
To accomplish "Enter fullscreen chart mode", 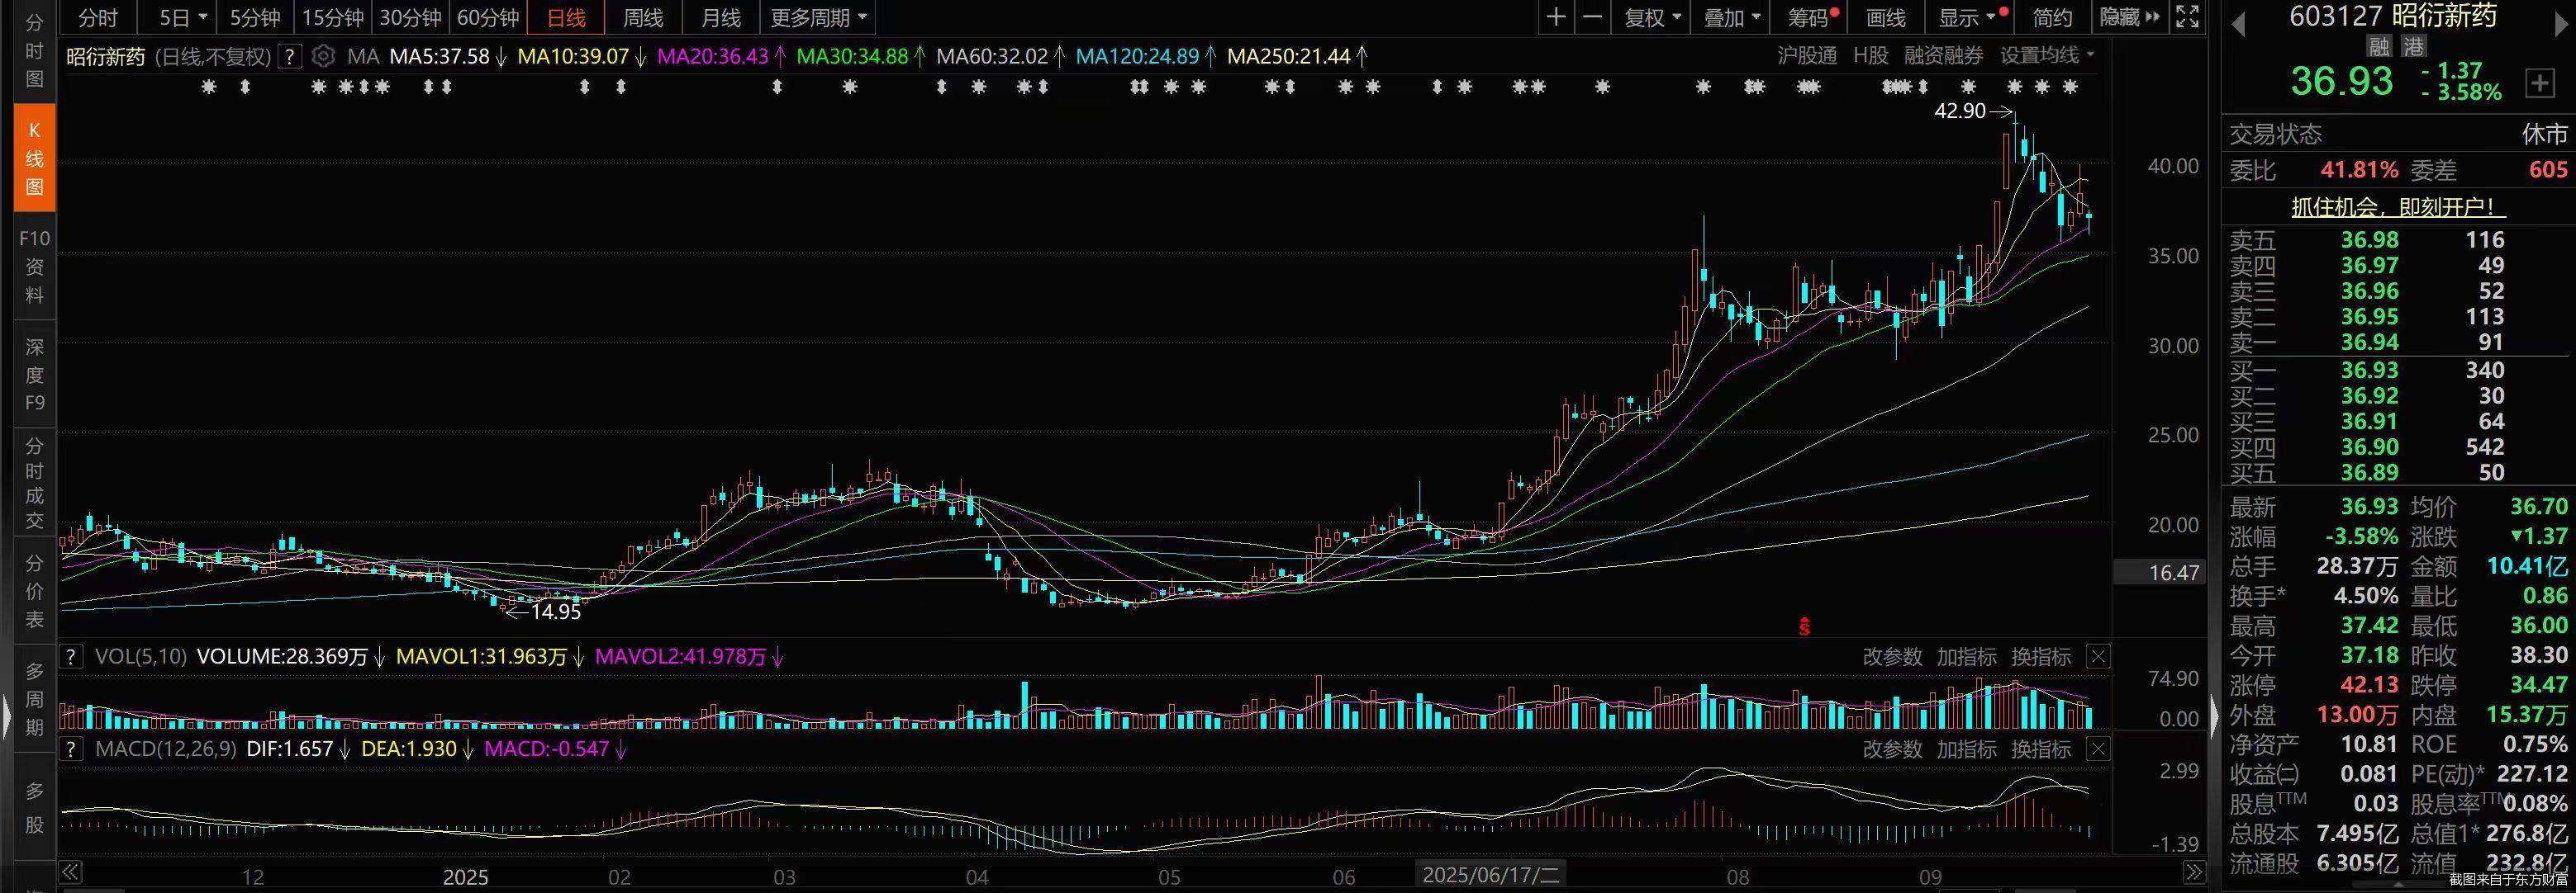I will 2187,17.
